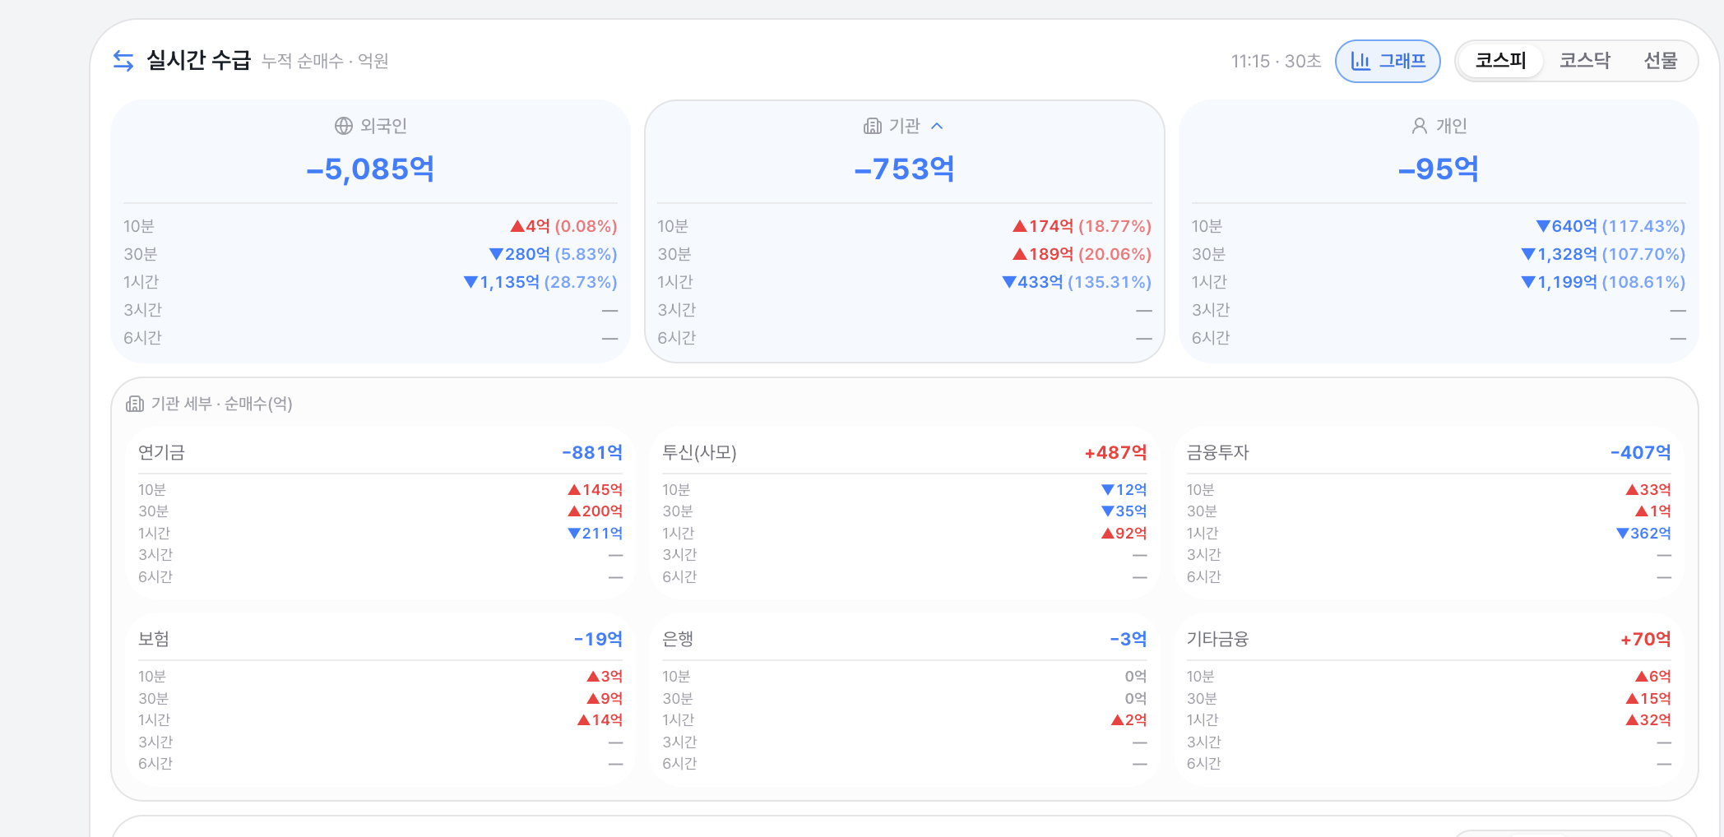Click the 은행 net value -3억
1724x837 pixels.
[1128, 639]
